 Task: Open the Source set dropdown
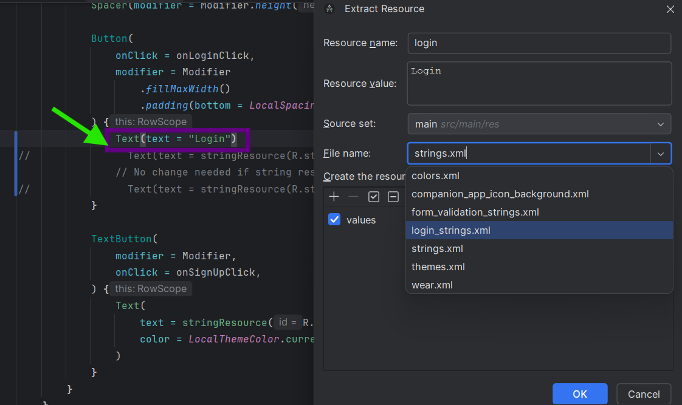(x=539, y=124)
